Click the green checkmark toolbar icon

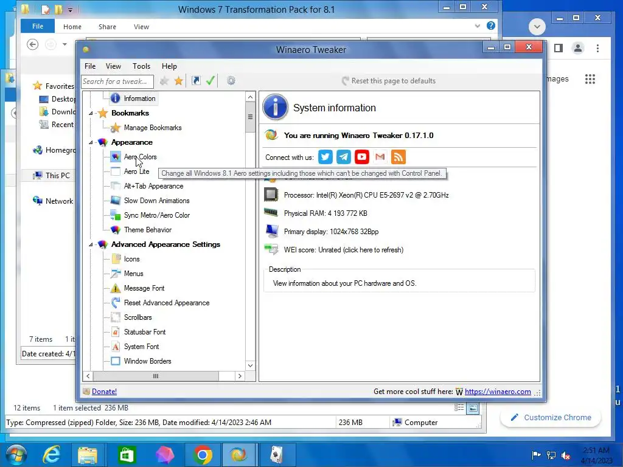coord(211,81)
